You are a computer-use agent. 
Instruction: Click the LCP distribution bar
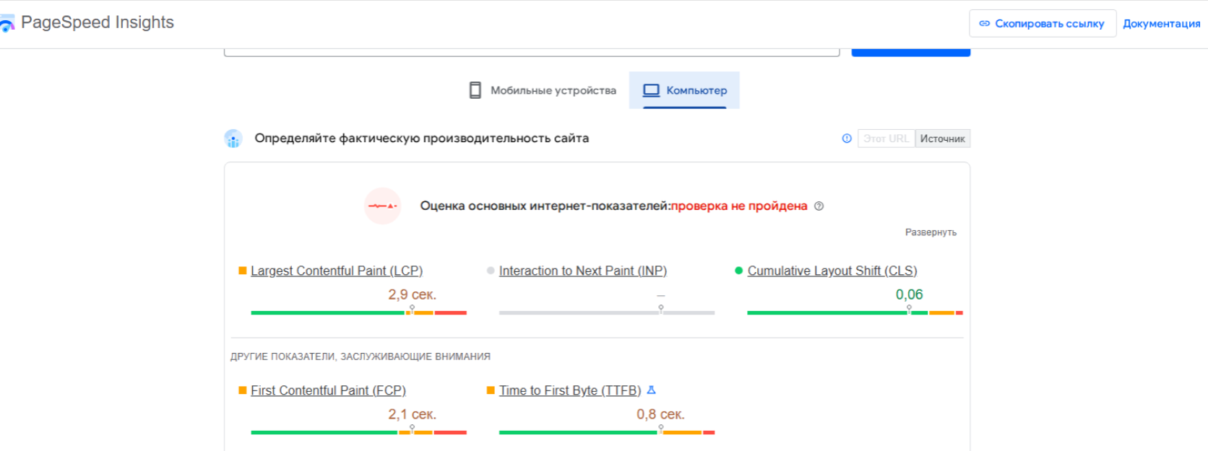pos(358,312)
